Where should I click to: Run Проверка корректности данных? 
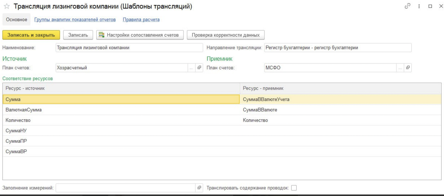click(226, 35)
